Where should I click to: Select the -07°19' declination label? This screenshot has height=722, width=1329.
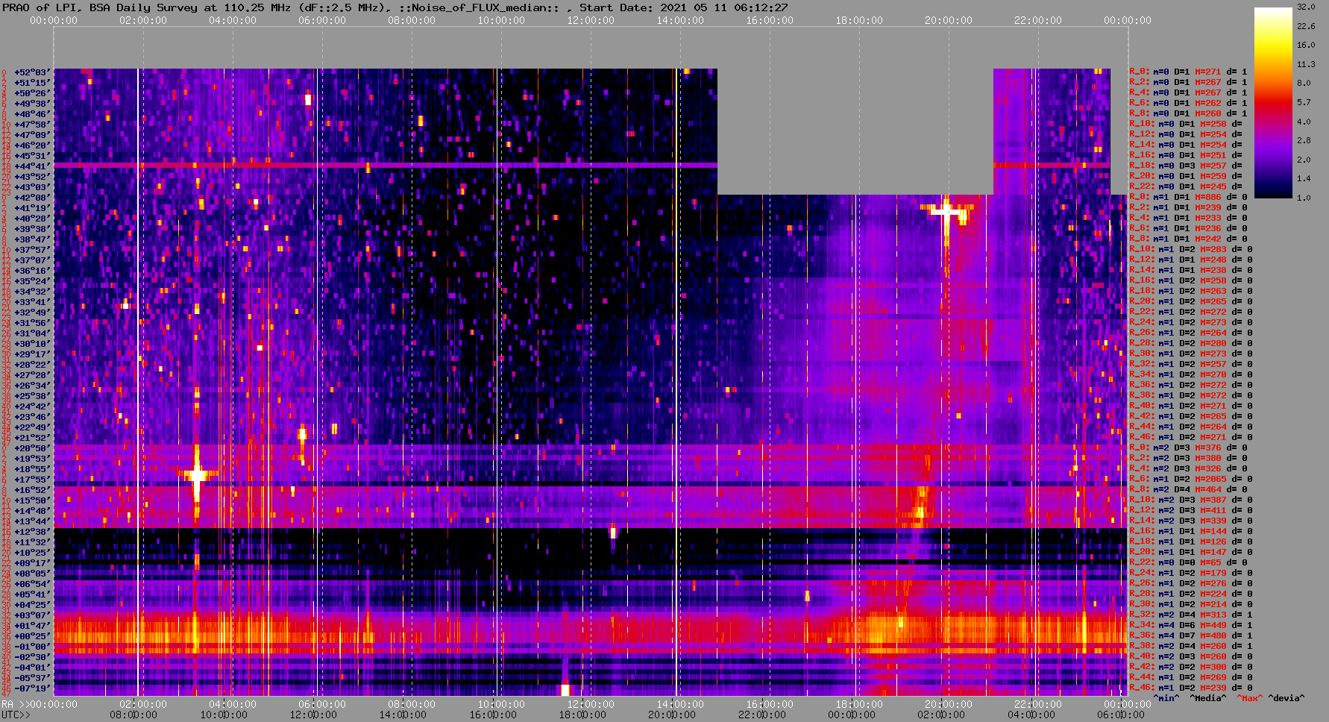(x=32, y=688)
